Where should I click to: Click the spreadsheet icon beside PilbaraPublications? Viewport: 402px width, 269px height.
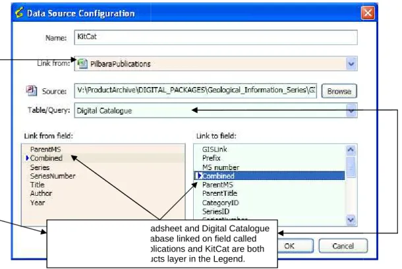click(82, 63)
